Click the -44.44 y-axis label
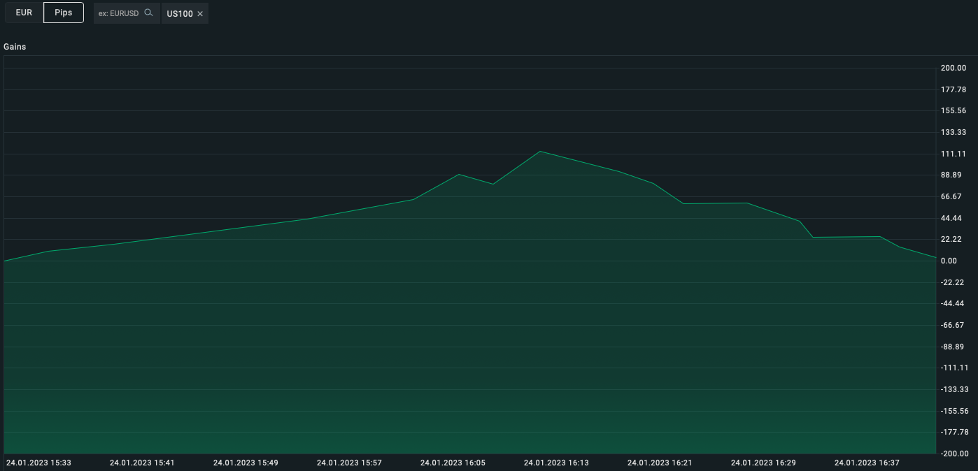This screenshot has height=471, width=978. click(952, 303)
